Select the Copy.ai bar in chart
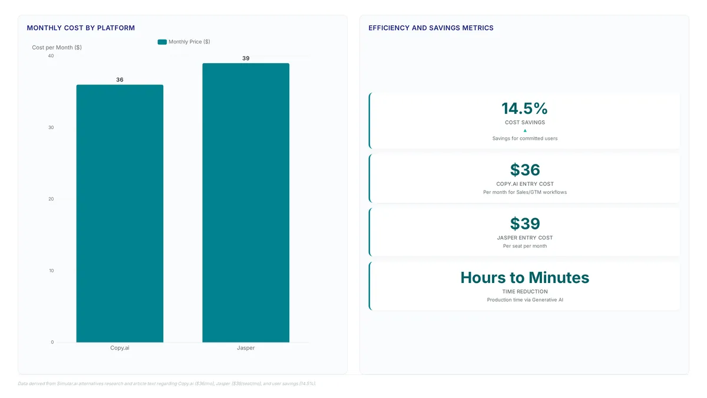This screenshot has height=398, width=707. 120,213
